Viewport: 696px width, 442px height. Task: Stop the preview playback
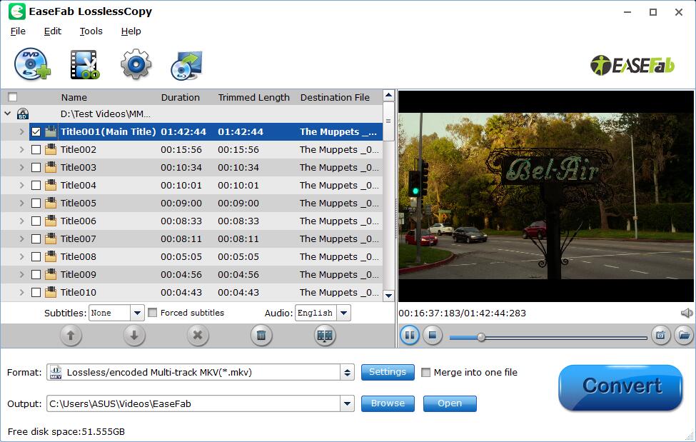(x=433, y=335)
